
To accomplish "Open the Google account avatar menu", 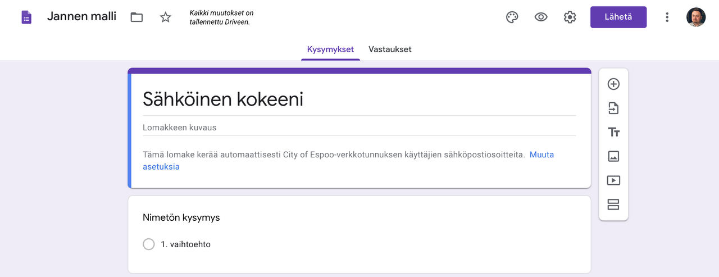I will (x=696, y=17).
